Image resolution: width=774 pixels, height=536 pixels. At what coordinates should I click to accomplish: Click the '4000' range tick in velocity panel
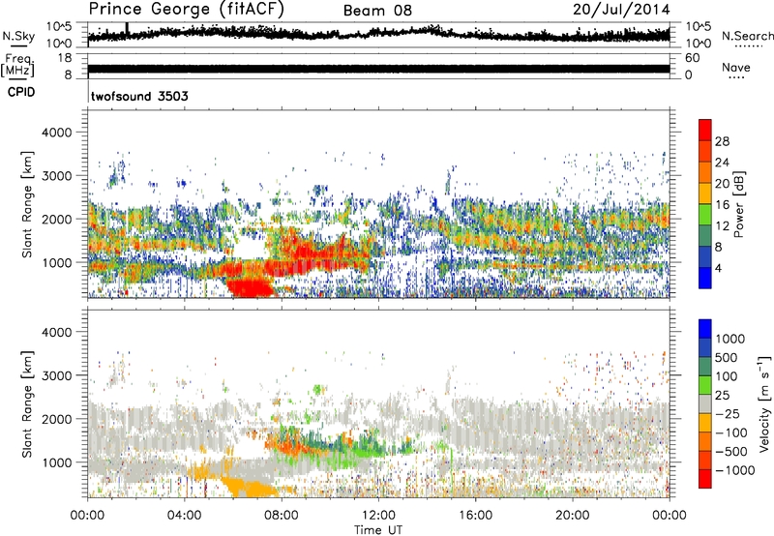click(57, 332)
